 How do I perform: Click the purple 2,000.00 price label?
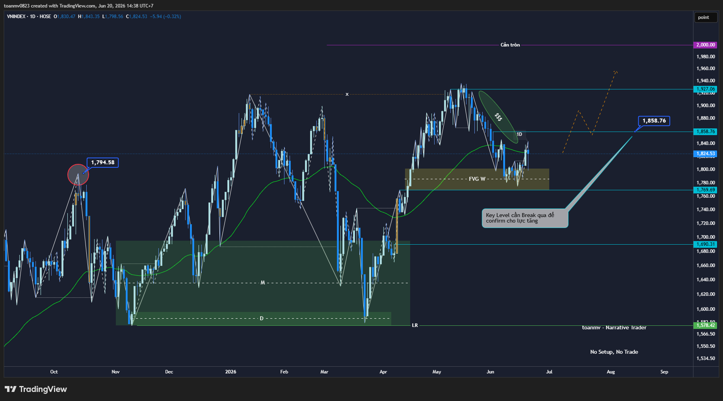705,45
